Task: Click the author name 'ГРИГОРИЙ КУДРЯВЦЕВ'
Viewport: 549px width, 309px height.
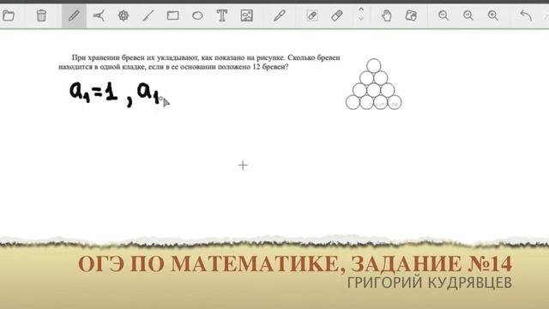Action: click(430, 282)
